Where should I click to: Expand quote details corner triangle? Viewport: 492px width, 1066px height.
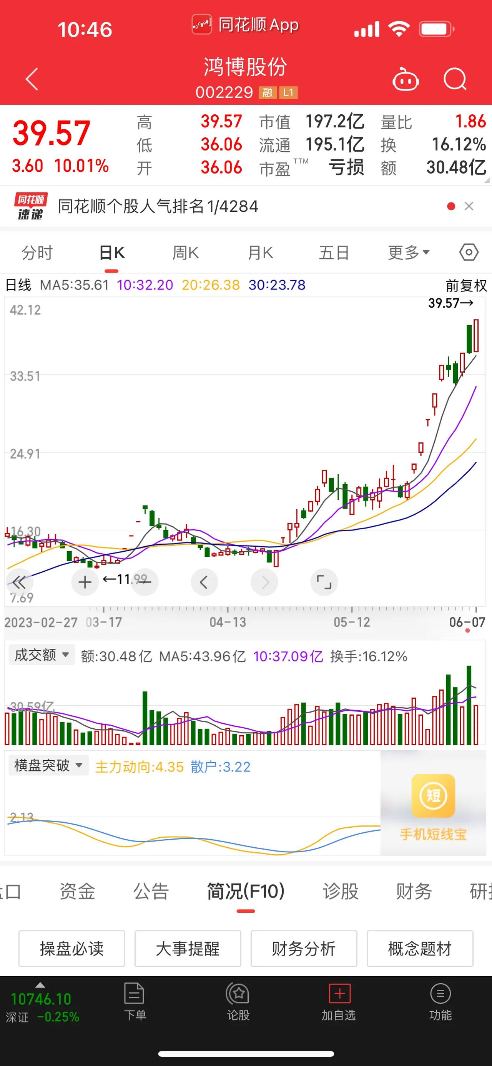(x=486, y=181)
